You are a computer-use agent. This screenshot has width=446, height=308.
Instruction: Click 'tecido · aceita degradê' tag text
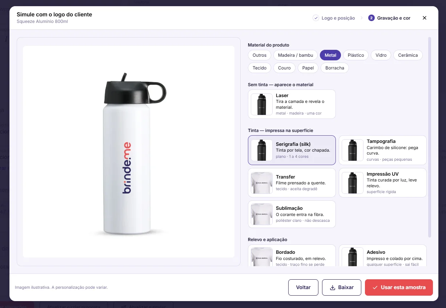point(297,189)
